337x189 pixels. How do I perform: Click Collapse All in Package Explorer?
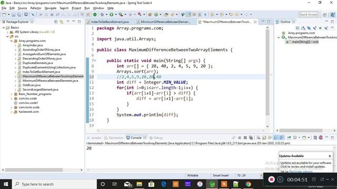(56, 22)
